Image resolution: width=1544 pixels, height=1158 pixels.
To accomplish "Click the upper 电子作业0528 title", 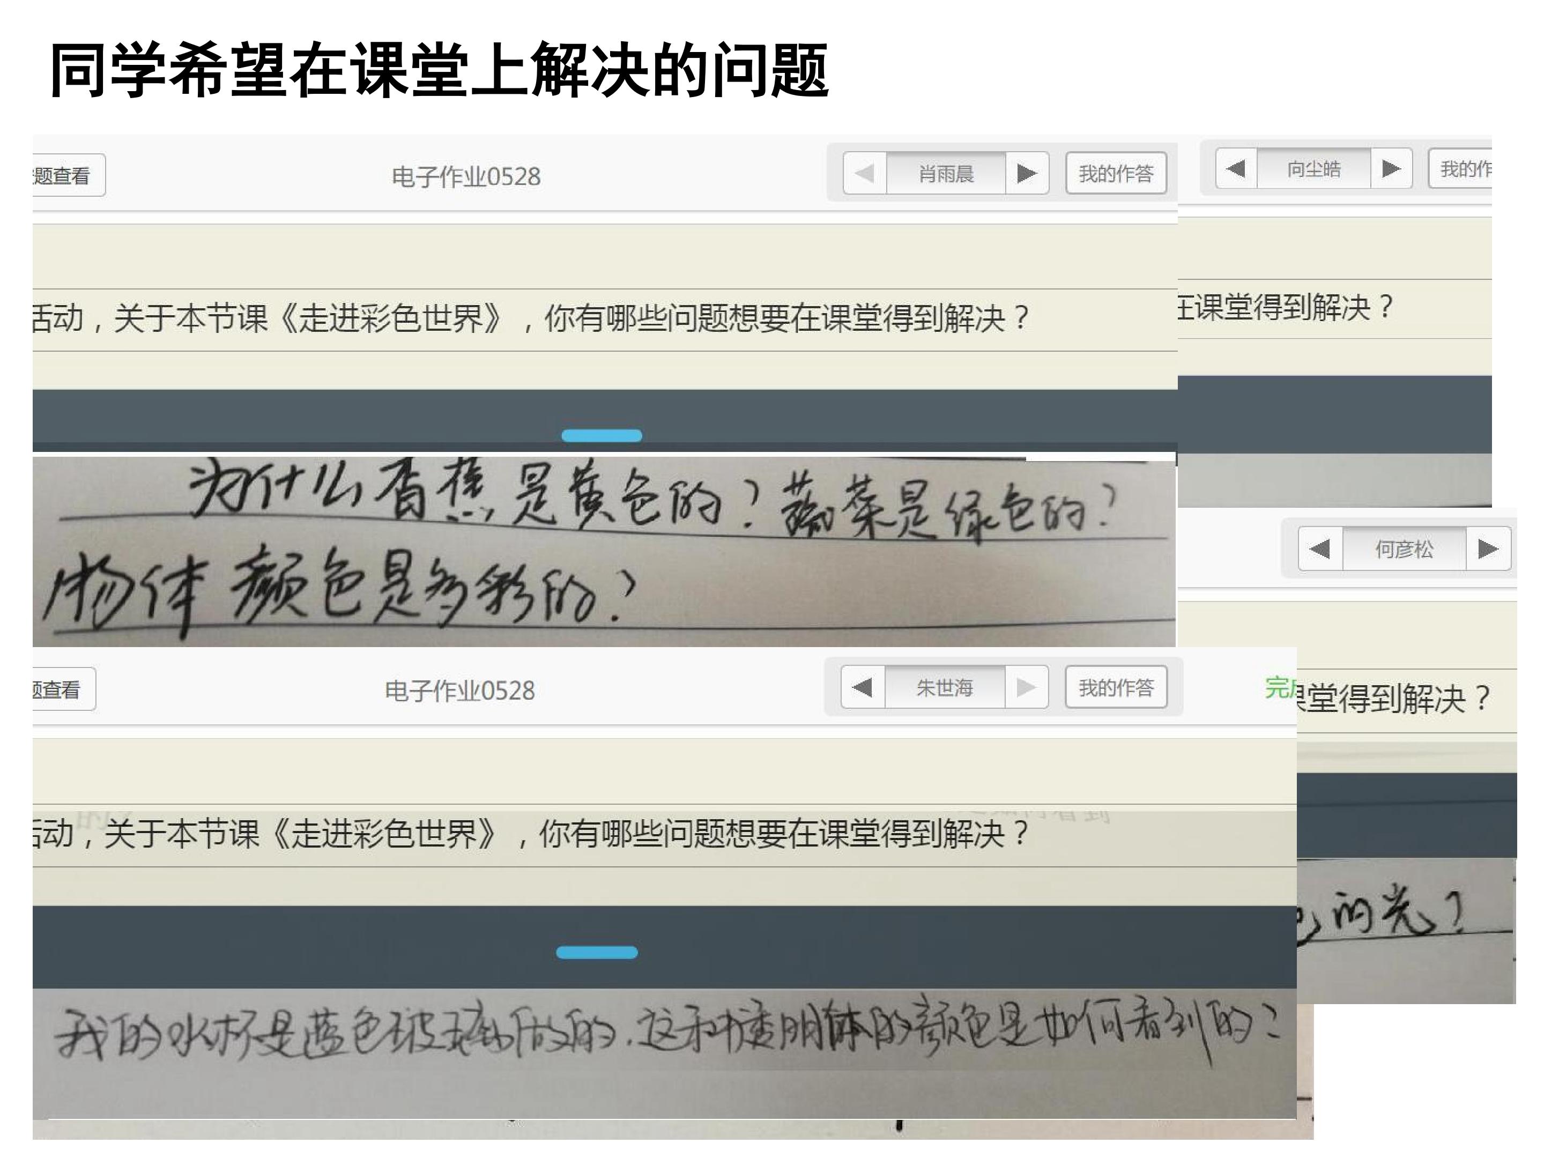I will pyautogui.click(x=466, y=176).
